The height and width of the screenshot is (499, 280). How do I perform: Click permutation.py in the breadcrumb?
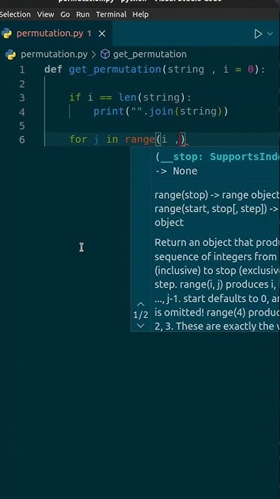coord(54,55)
